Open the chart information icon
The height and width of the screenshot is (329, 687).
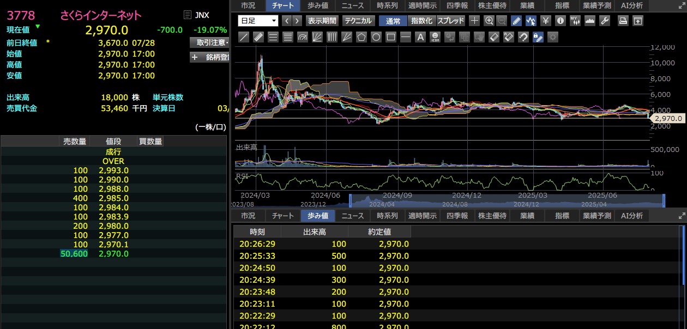click(560, 21)
